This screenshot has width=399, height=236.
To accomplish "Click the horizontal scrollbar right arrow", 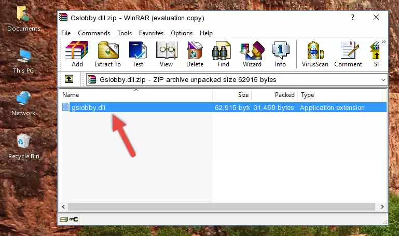I will pyautogui.click(x=382, y=206).
